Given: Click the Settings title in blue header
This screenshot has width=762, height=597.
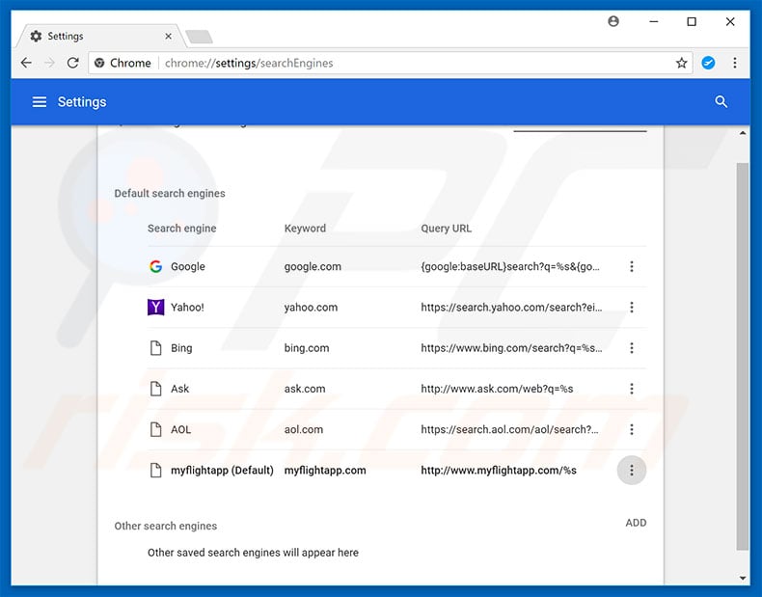Looking at the screenshot, I should pos(82,102).
